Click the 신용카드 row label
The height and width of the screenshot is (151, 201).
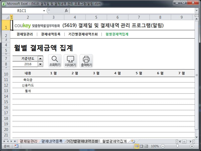point(28,85)
